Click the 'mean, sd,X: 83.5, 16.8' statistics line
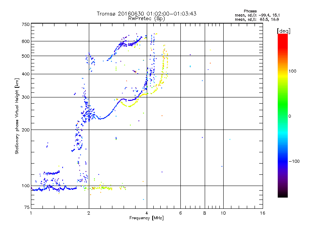 (x=257, y=19)
